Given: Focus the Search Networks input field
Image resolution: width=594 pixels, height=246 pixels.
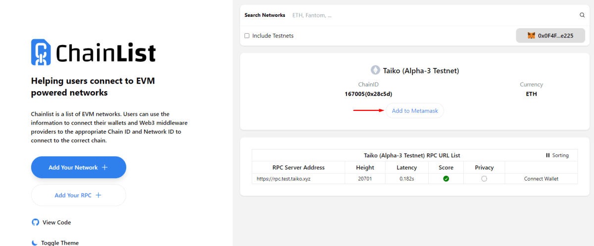Looking at the screenshot, I should point(433,15).
